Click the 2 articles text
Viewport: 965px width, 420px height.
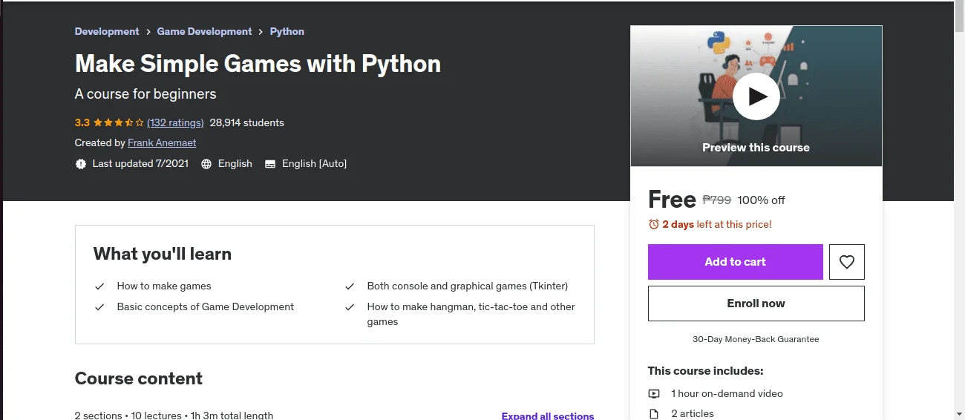[693, 414]
